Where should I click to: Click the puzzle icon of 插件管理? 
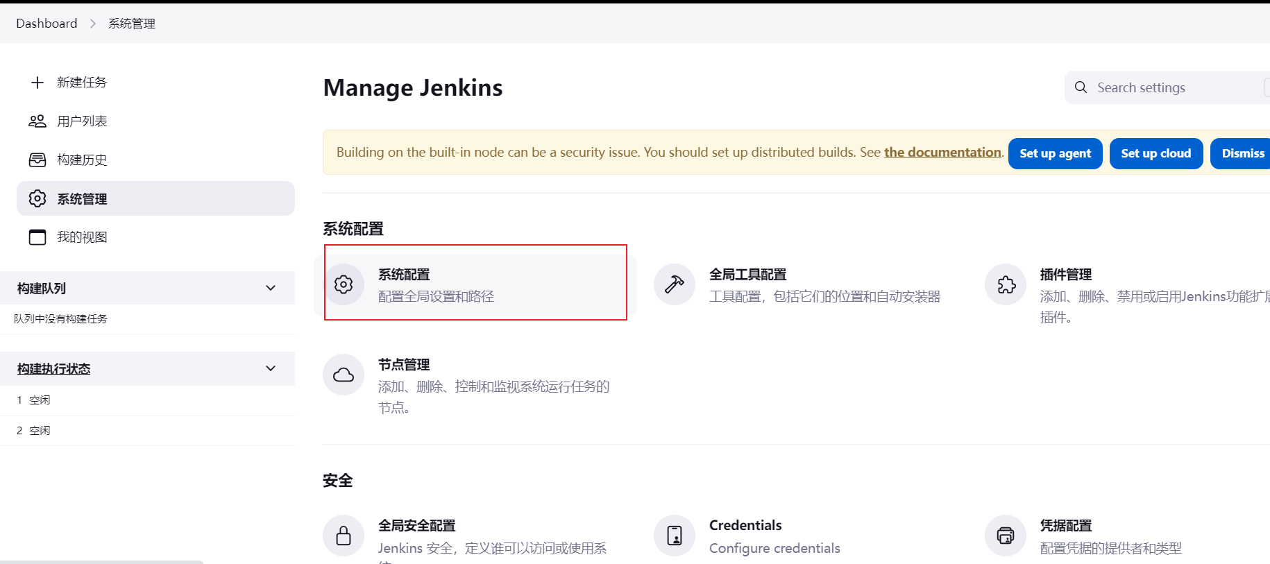click(1006, 284)
